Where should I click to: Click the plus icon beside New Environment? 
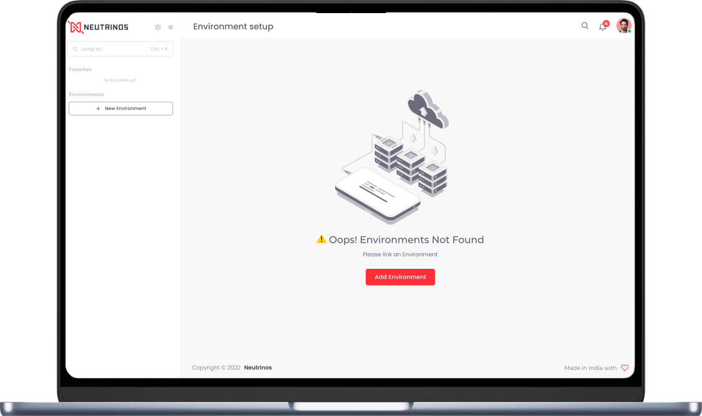(x=98, y=109)
